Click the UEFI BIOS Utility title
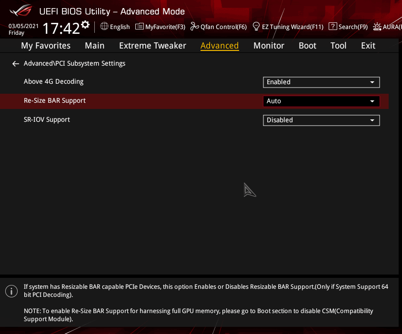Image resolution: width=402 pixels, height=334 pixels. click(x=112, y=11)
